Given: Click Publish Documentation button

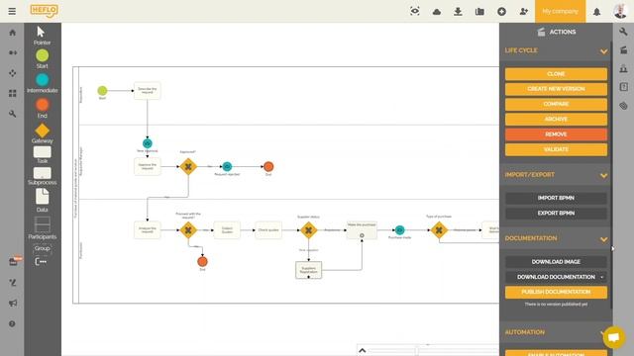Looking at the screenshot, I should pyautogui.click(x=556, y=293).
